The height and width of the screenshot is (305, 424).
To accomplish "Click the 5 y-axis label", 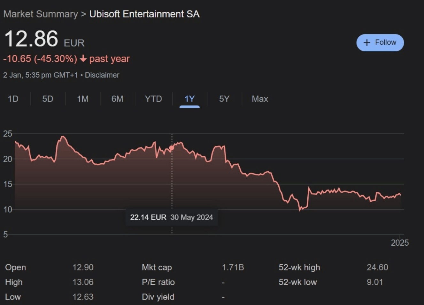I will click(x=5, y=234).
